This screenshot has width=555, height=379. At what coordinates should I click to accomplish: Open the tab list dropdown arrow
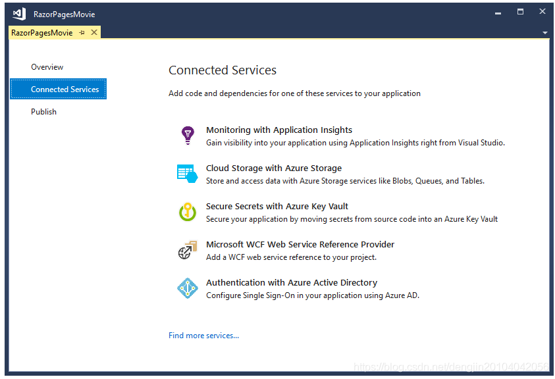pos(544,33)
